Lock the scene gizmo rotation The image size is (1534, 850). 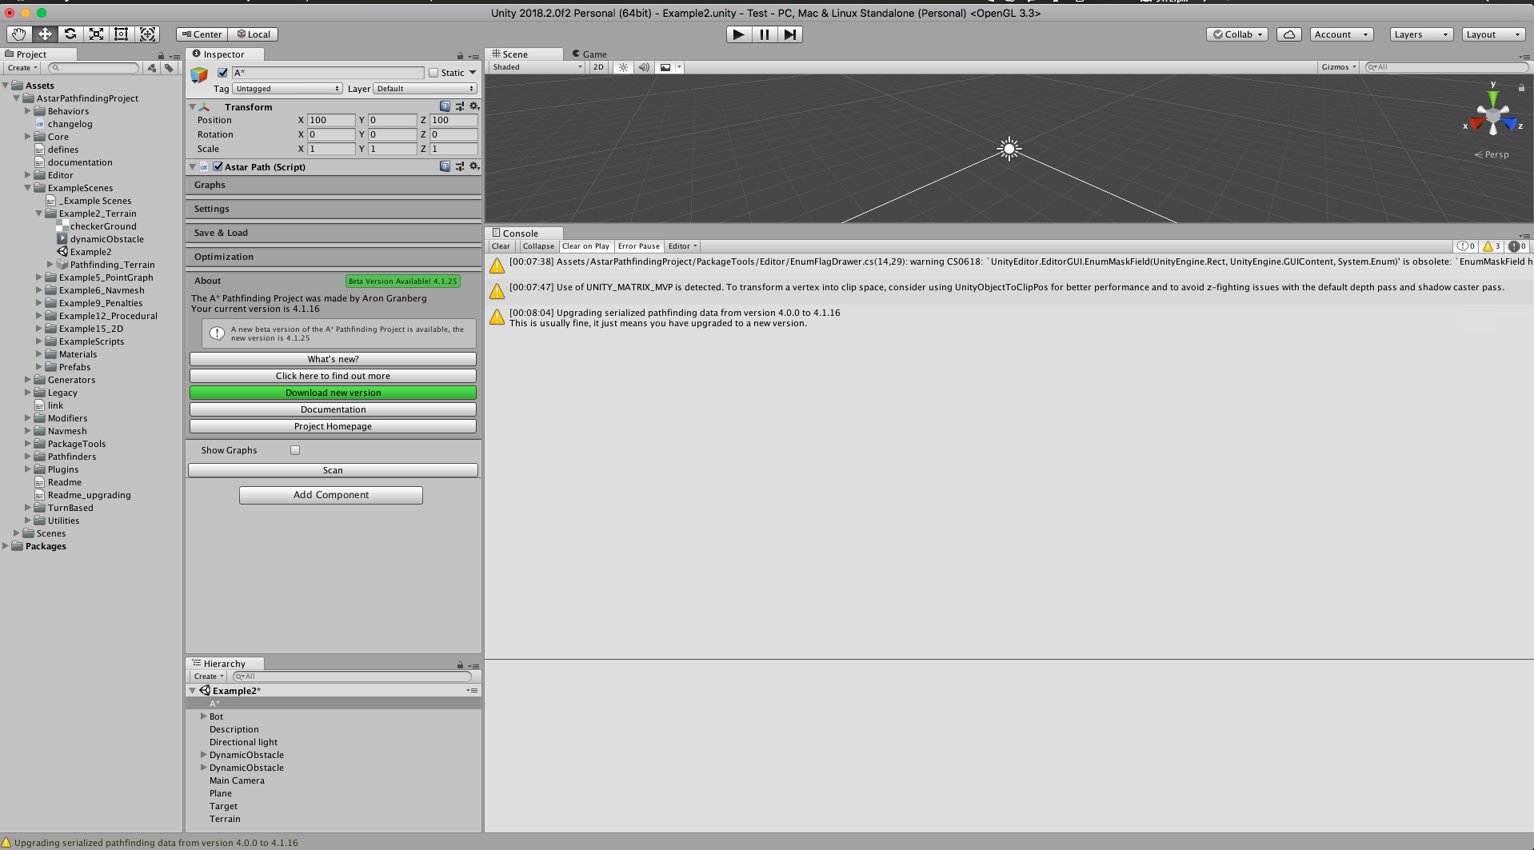(x=1521, y=88)
